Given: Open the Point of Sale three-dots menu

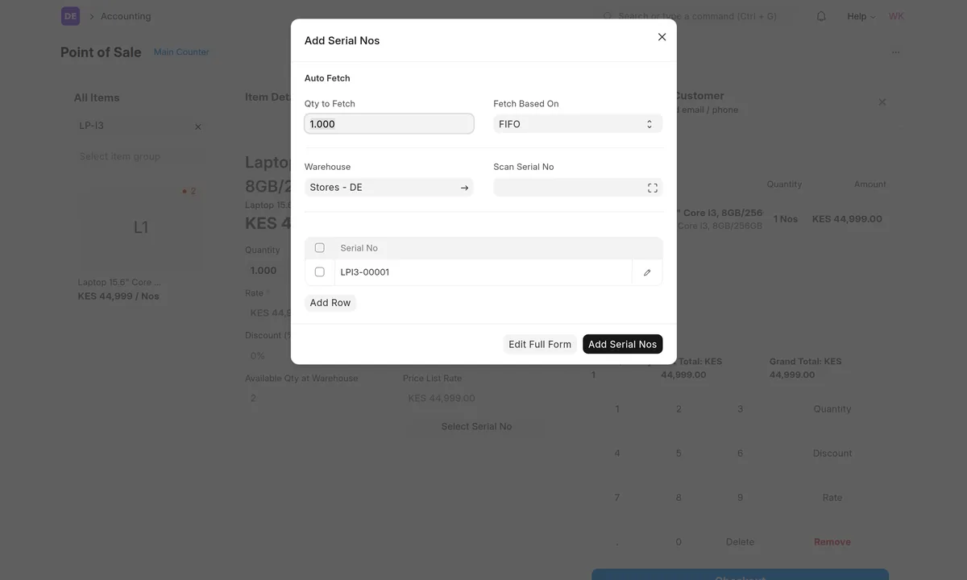Looking at the screenshot, I should point(895,52).
